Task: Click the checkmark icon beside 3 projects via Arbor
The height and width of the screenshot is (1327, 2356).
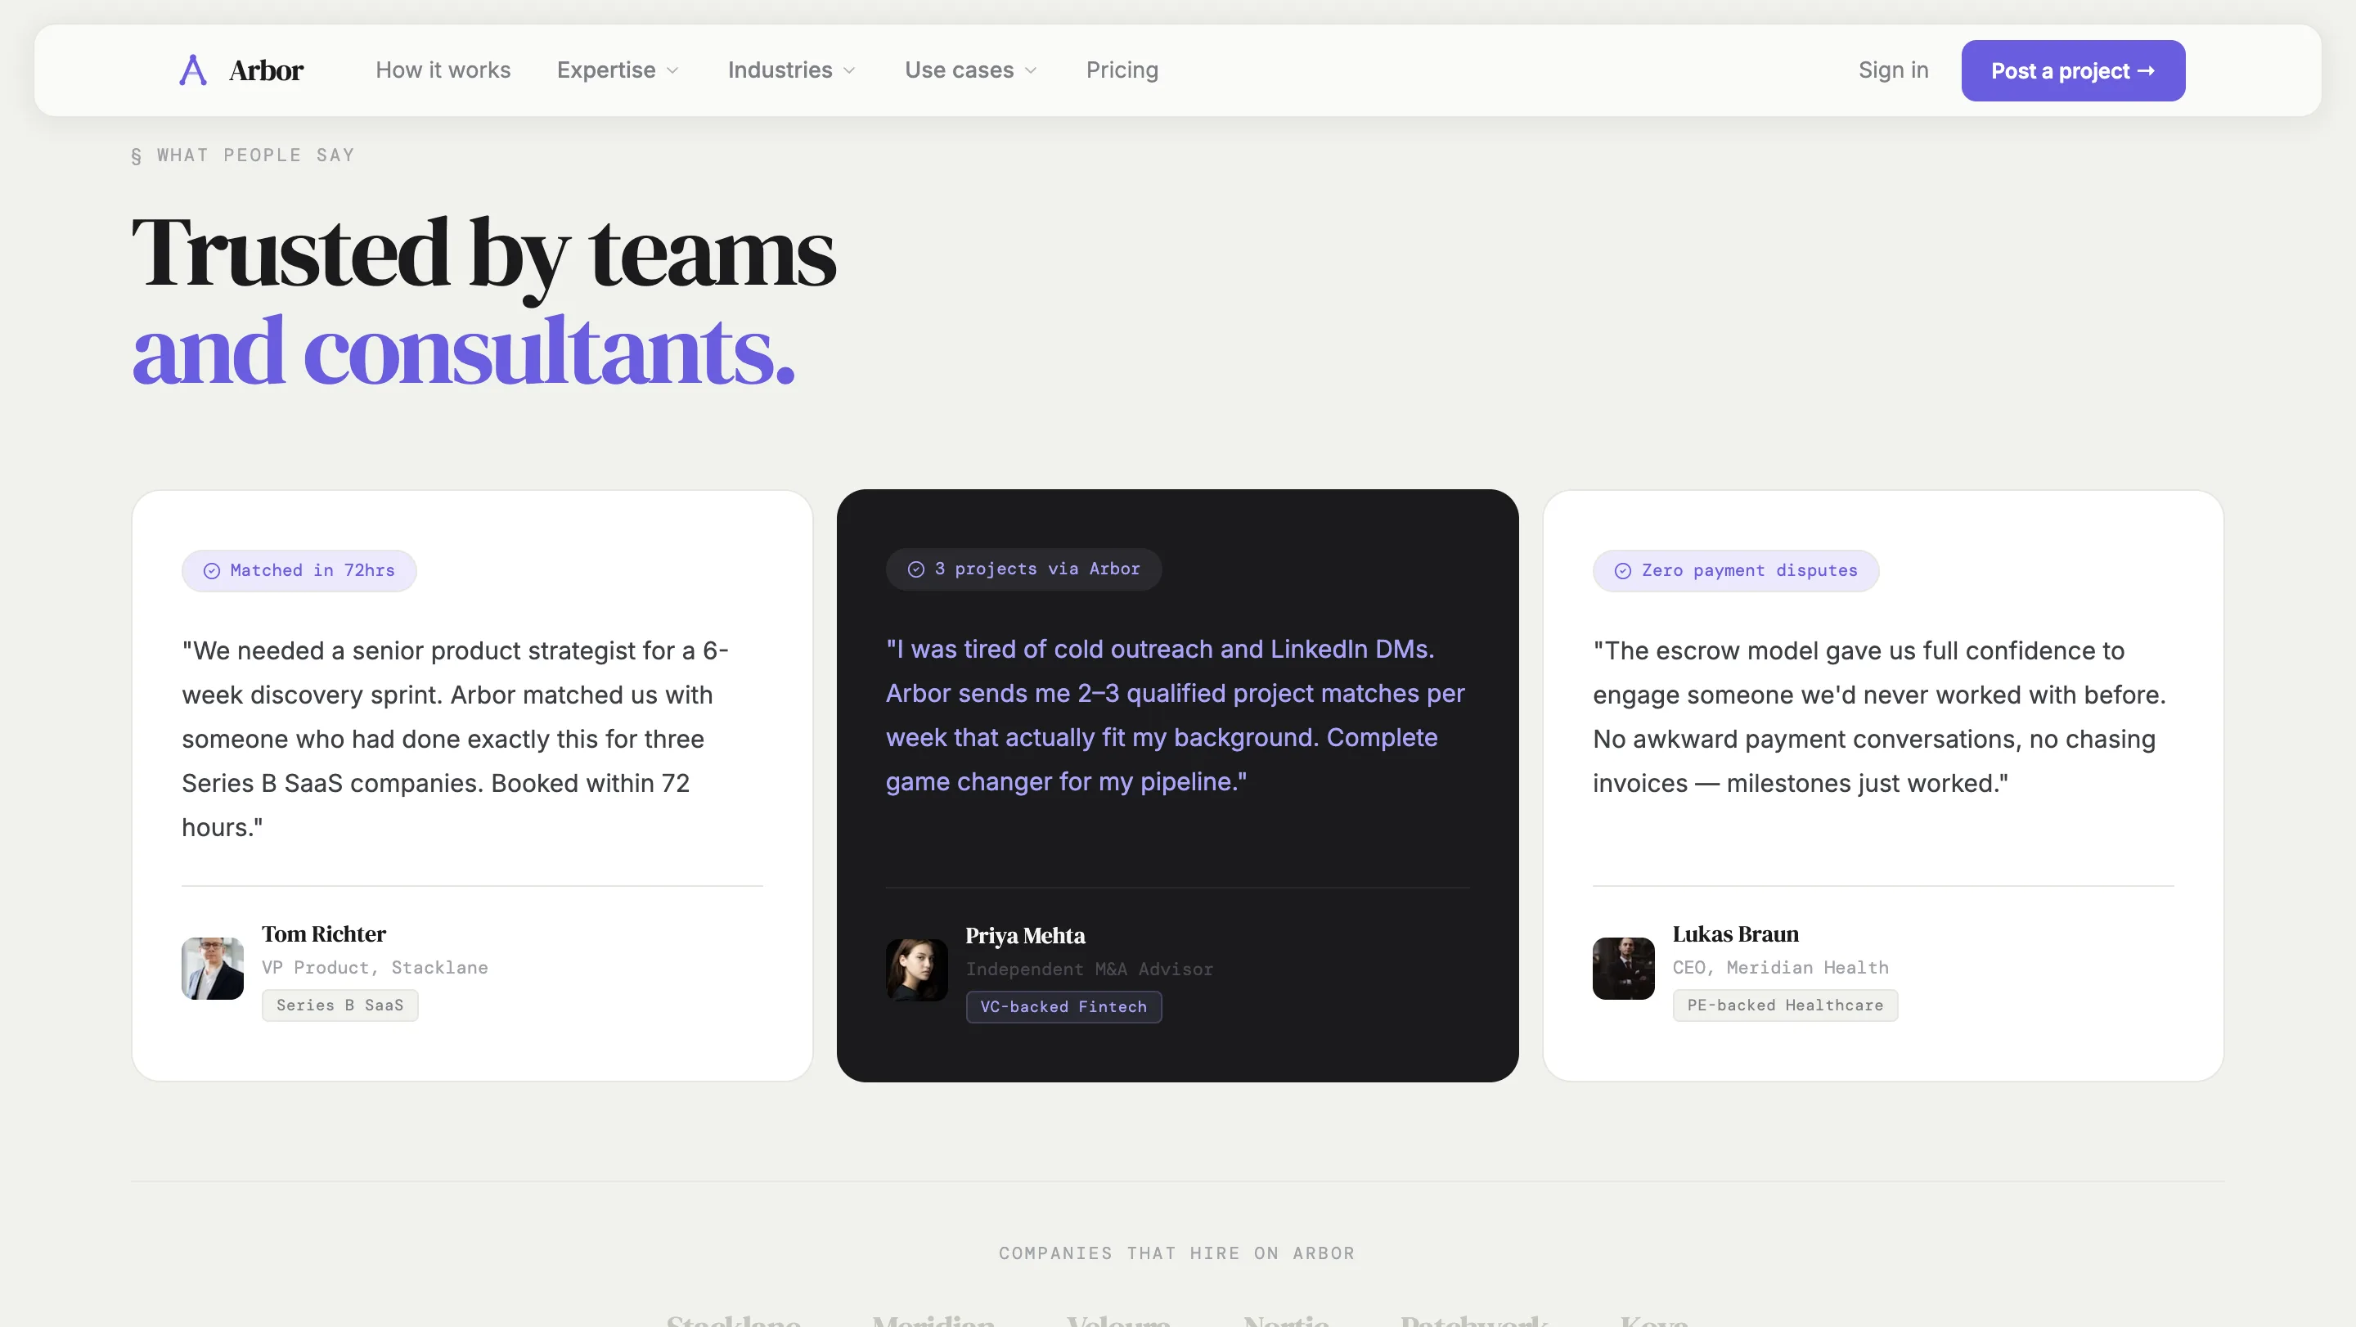Action: 915,569
